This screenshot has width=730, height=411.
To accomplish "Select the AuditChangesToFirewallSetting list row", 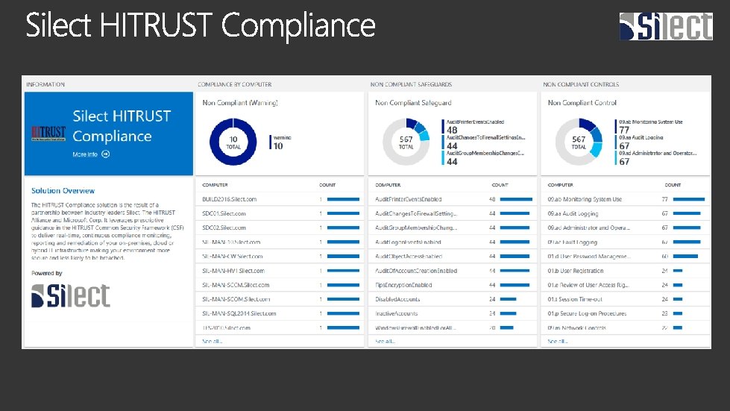I will tap(453, 213).
